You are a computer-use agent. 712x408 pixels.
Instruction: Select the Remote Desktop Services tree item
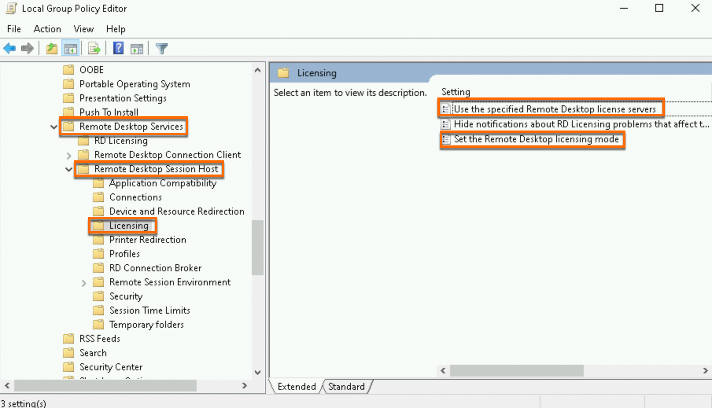[131, 127]
